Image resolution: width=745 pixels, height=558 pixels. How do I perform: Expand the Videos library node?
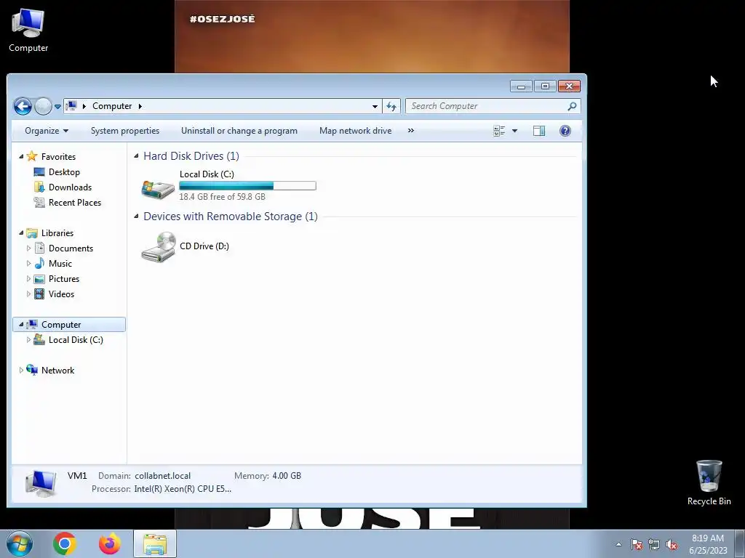[x=28, y=294]
